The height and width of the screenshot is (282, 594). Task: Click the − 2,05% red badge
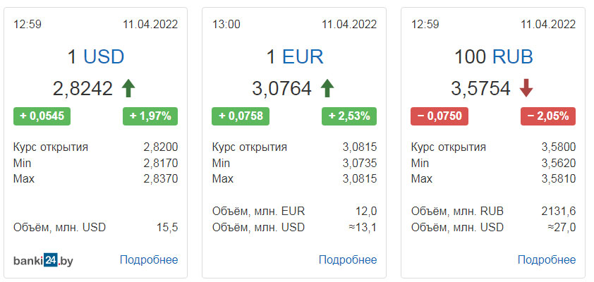tap(548, 116)
